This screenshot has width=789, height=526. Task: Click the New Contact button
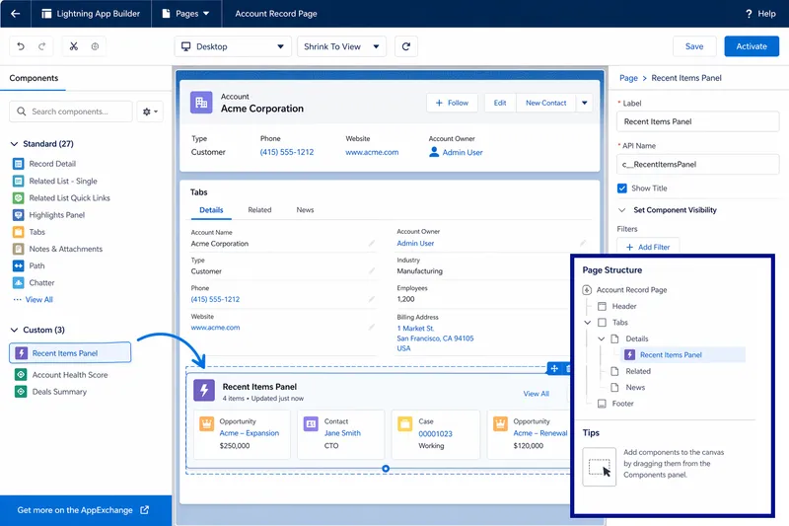[546, 103]
